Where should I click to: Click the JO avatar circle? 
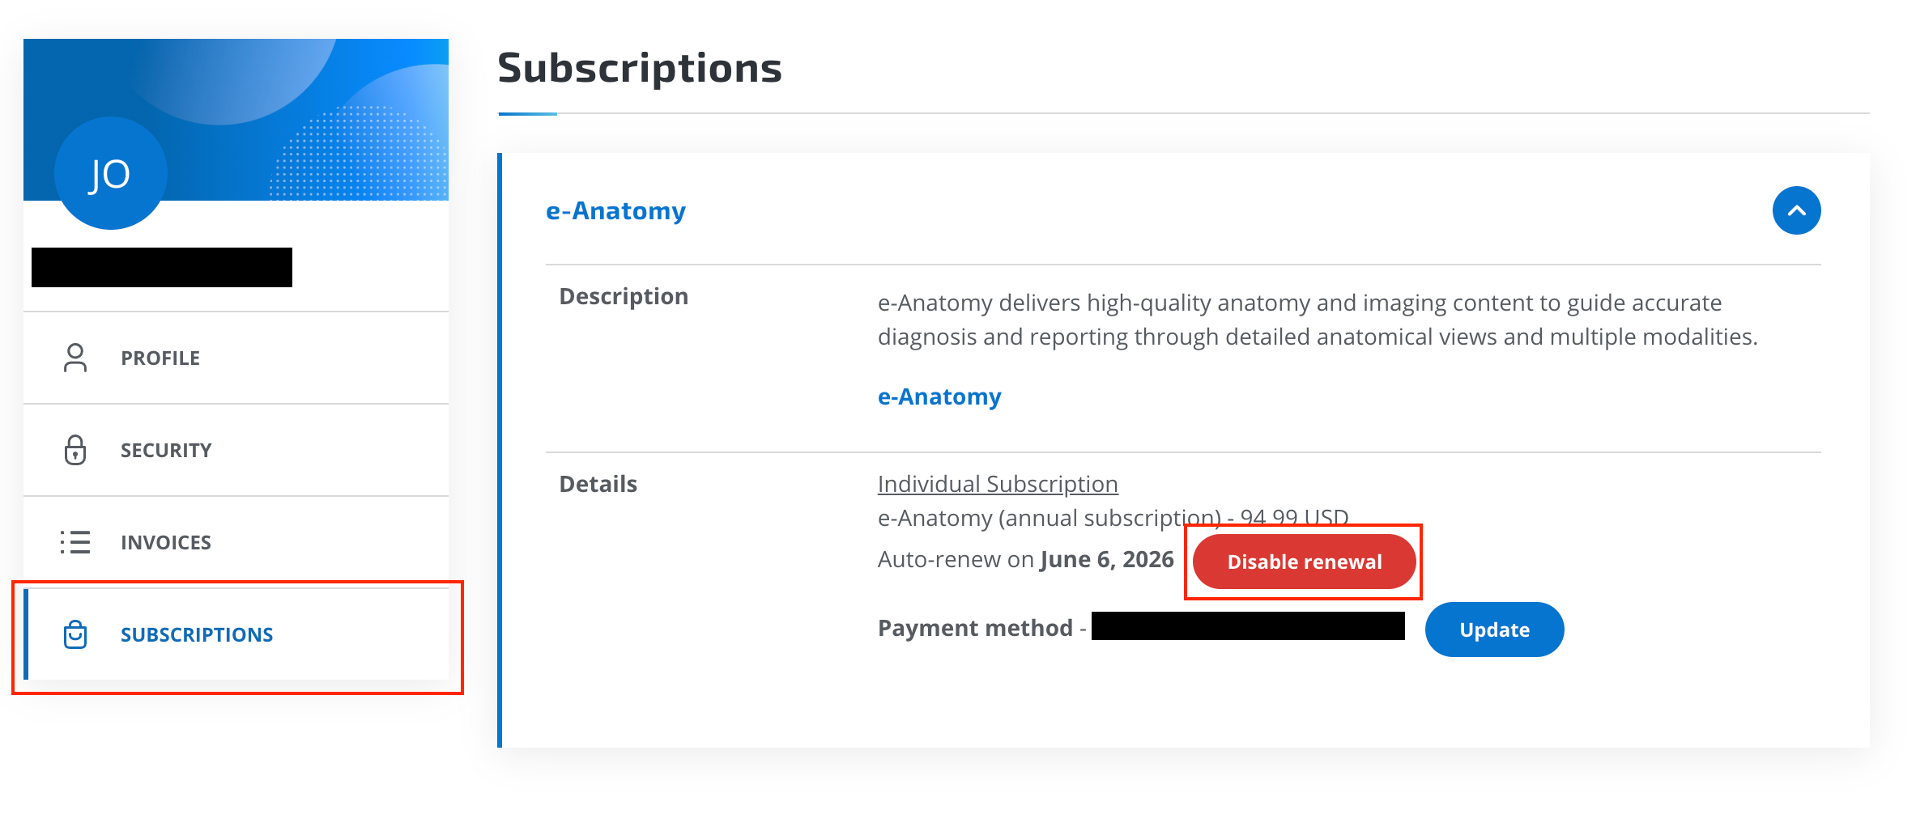pyautogui.click(x=110, y=173)
